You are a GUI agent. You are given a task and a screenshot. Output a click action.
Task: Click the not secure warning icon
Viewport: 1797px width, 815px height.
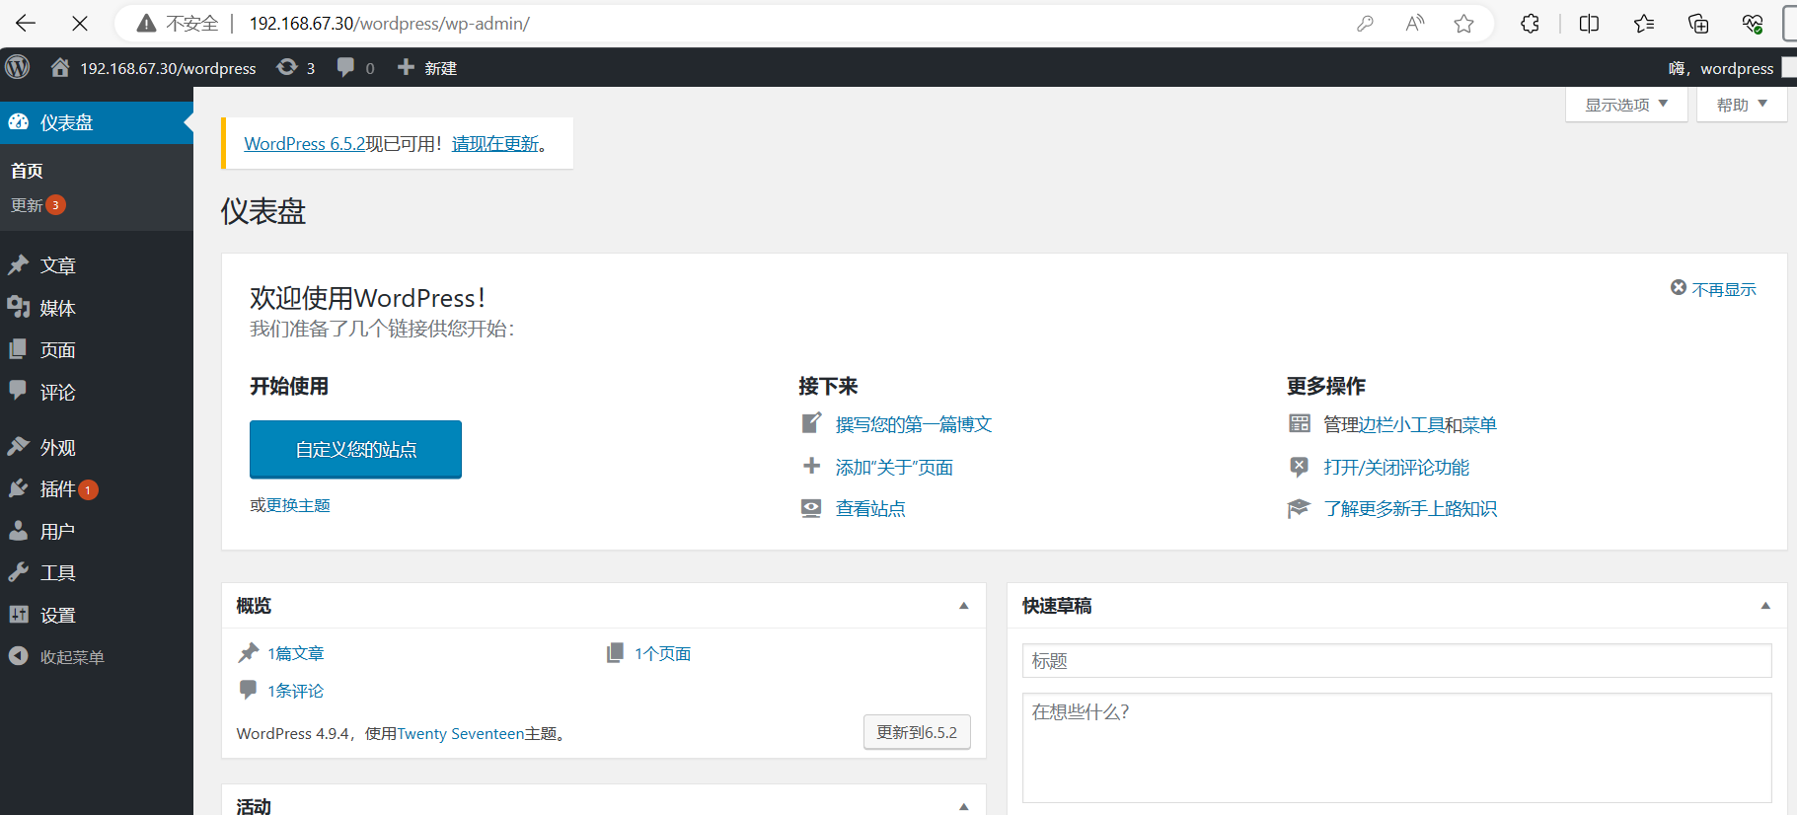coord(146,24)
